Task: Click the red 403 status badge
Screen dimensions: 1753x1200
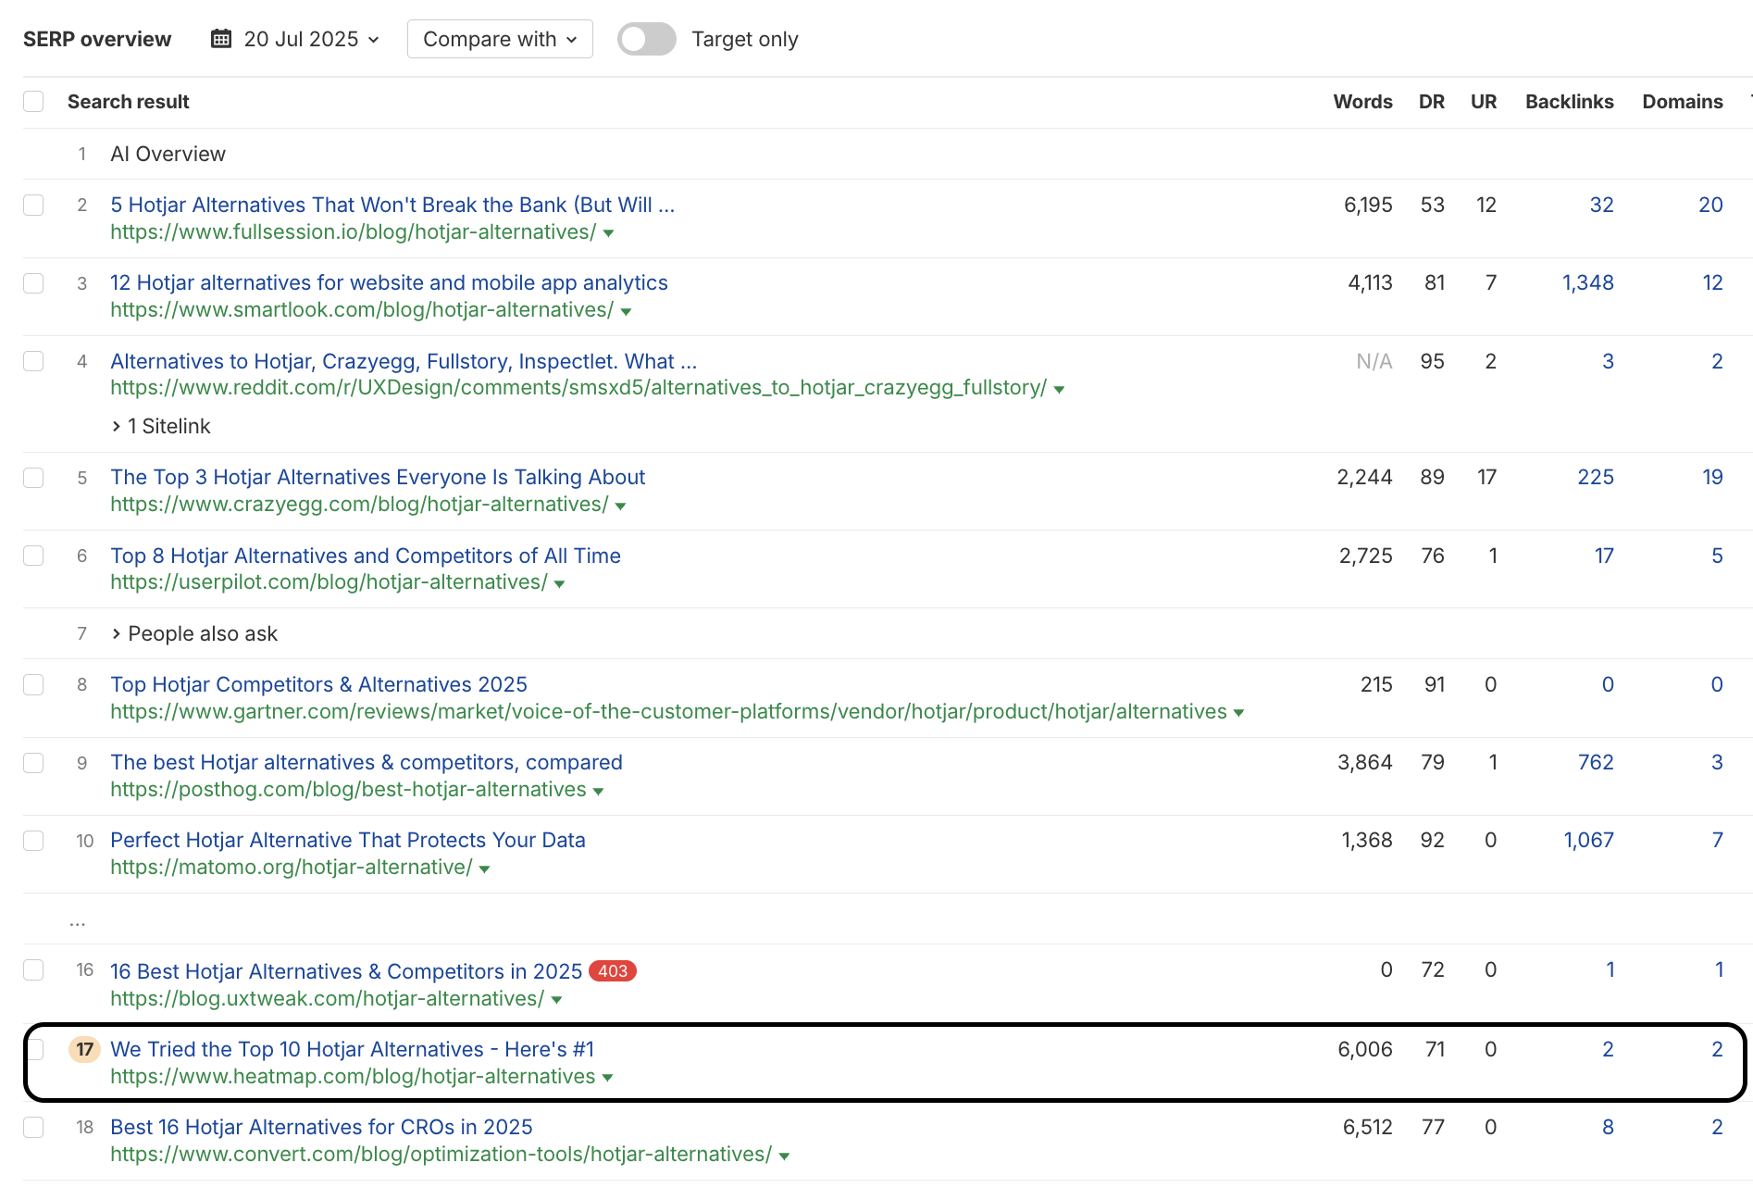Action: point(612,971)
